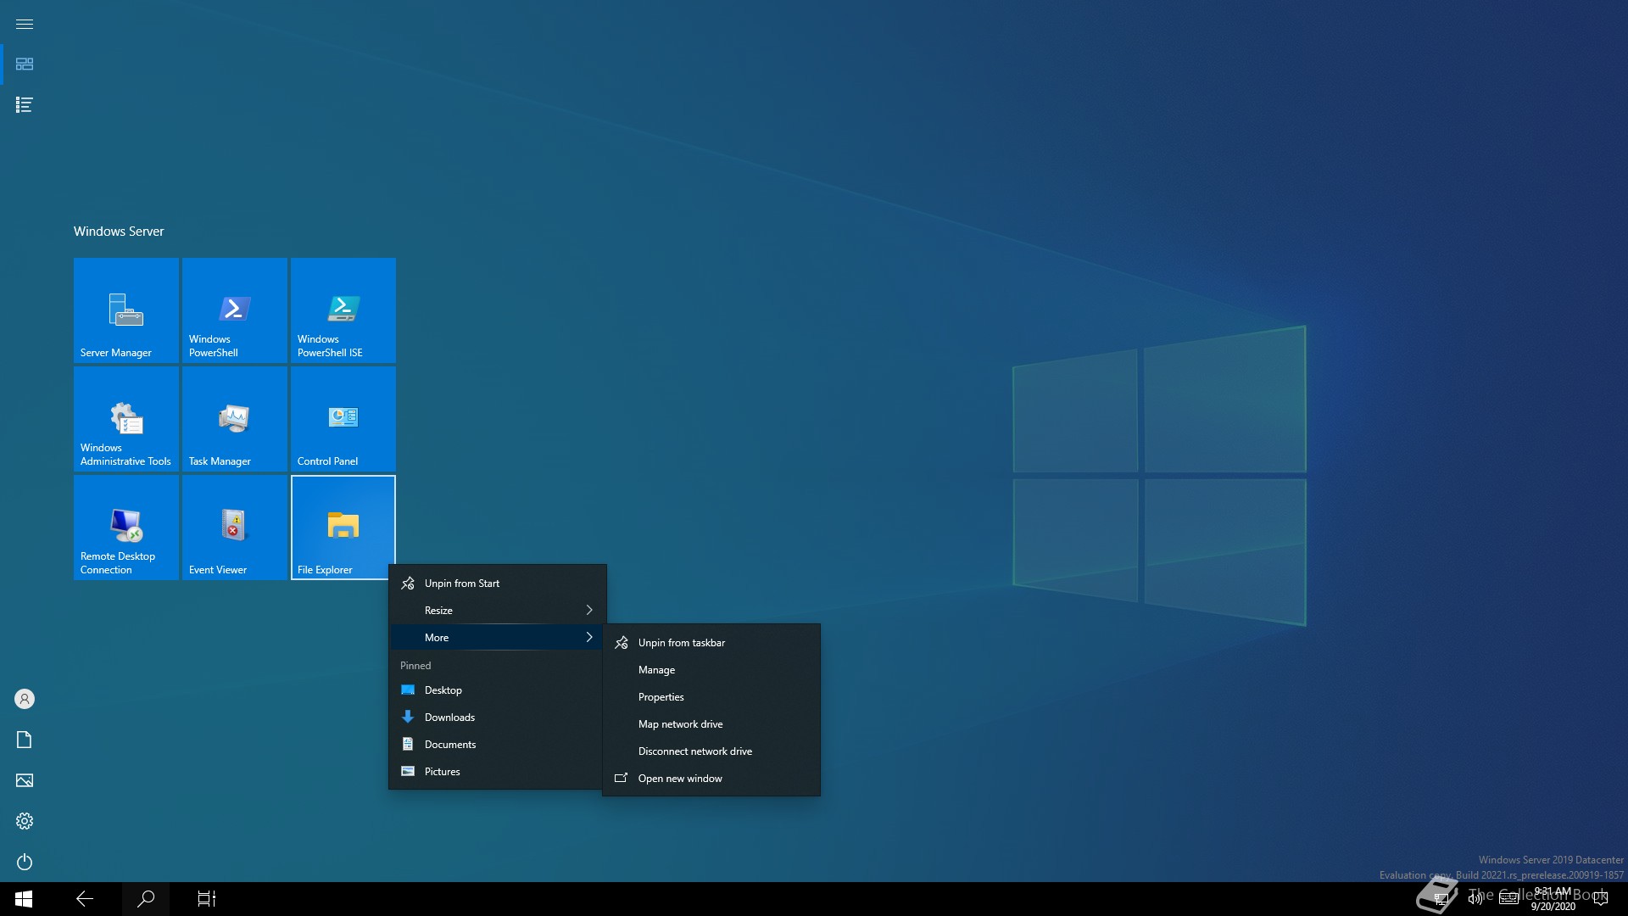Open Task View on the taskbar
The image size is (1628, 916).
207,899
